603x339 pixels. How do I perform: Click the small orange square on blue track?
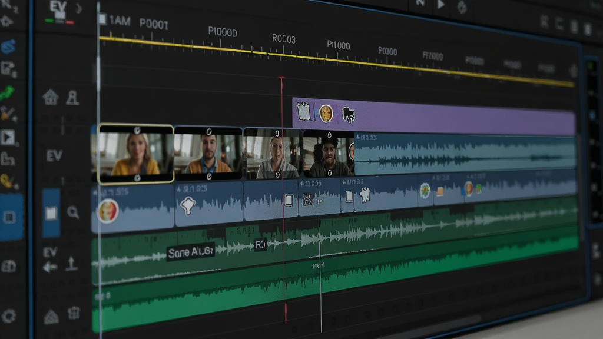pos(439,191)
